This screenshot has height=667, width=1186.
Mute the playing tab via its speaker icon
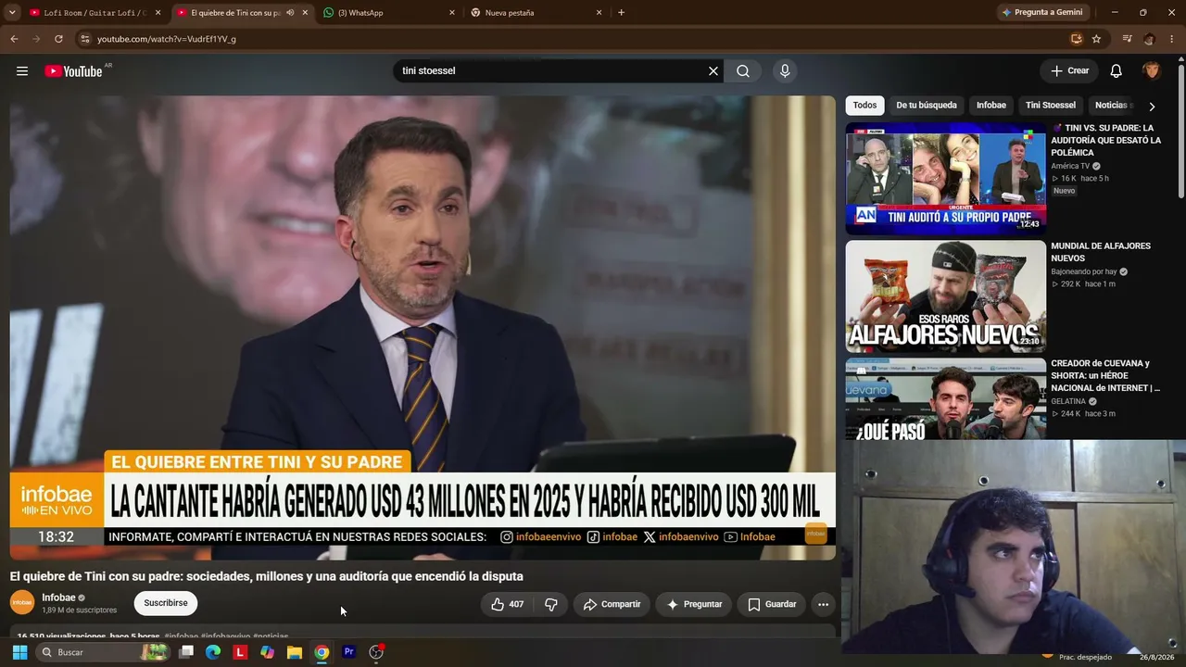coord(290,13)
